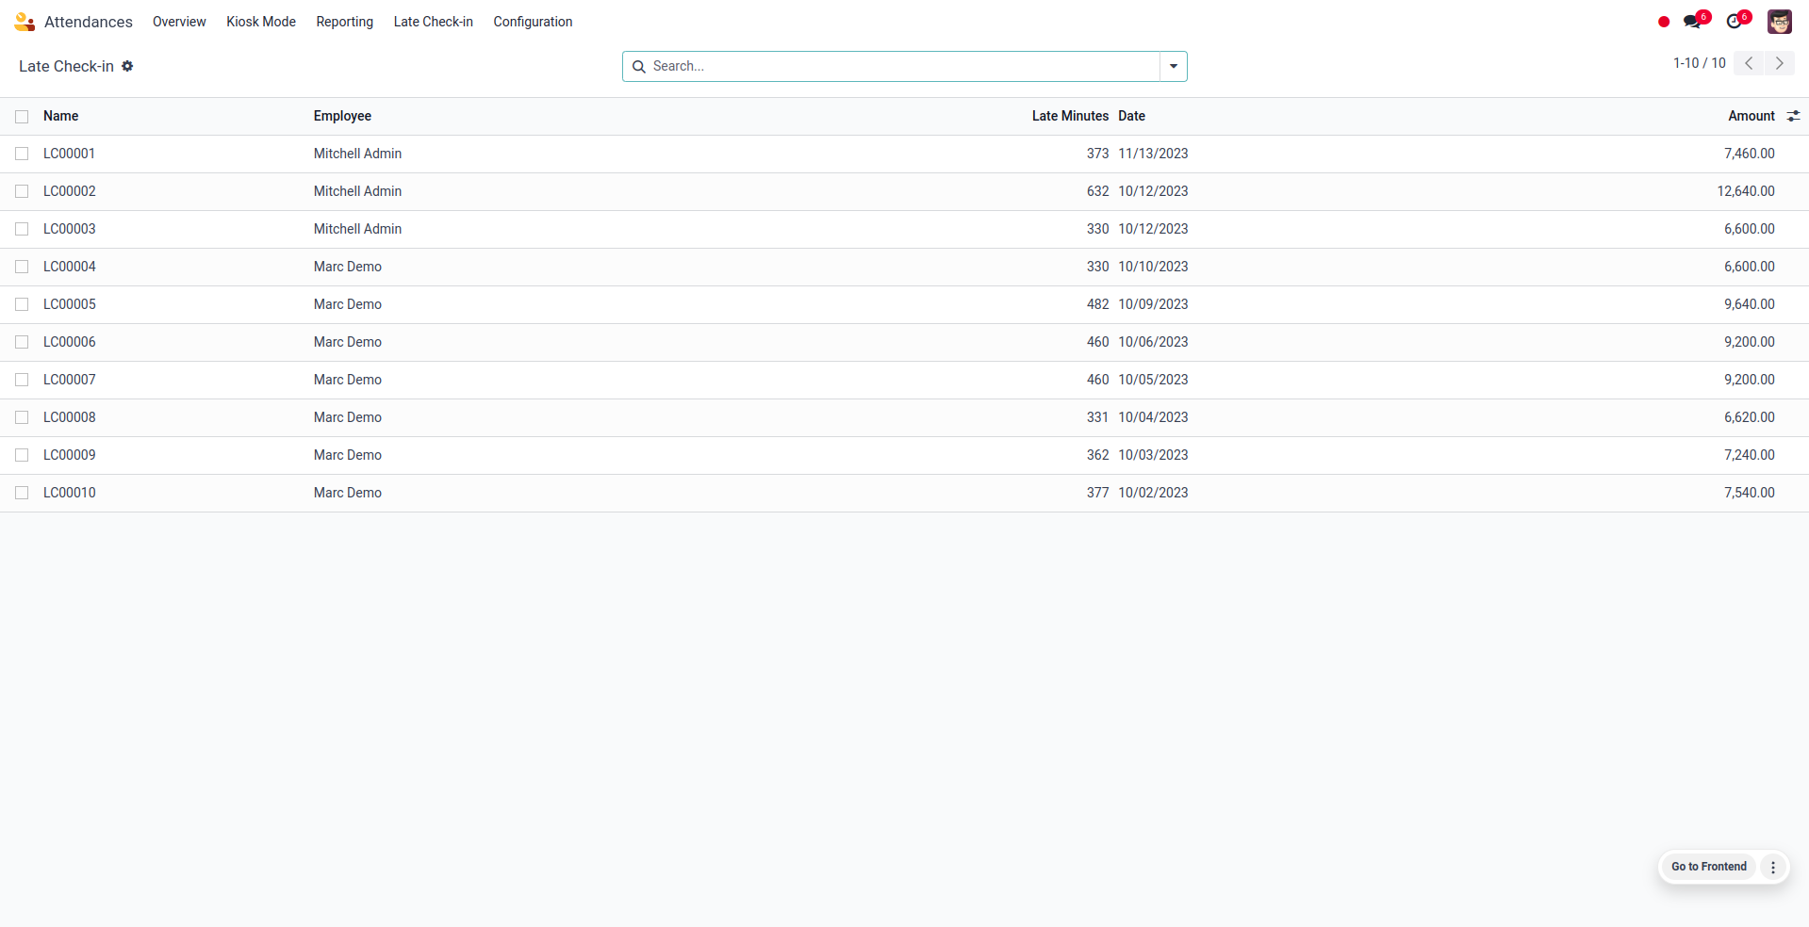This screenshot has width=1809, height=927.
Task: Open the Kiosk Mode menu item
Action: coord(261,22)
